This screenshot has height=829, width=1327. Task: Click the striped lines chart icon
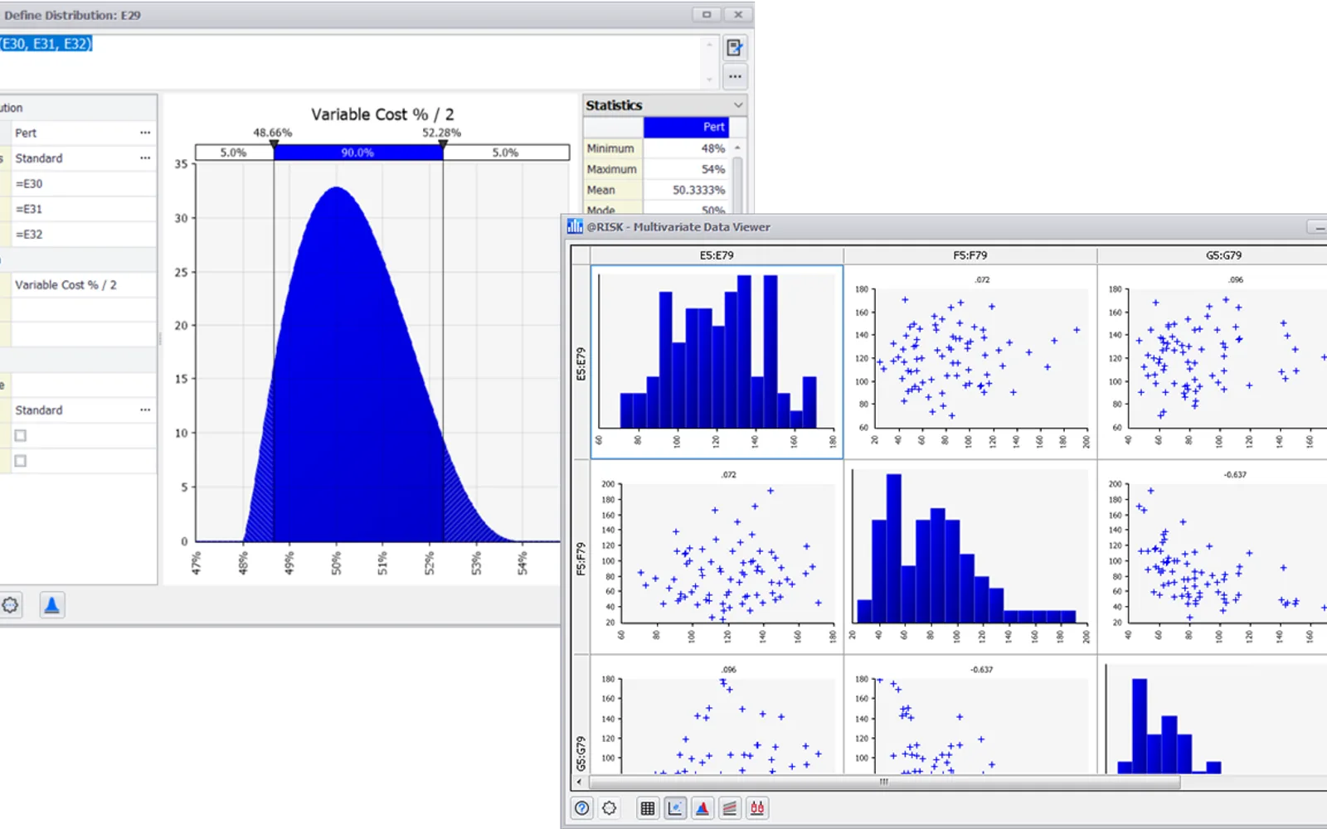[x=730, y=807]
